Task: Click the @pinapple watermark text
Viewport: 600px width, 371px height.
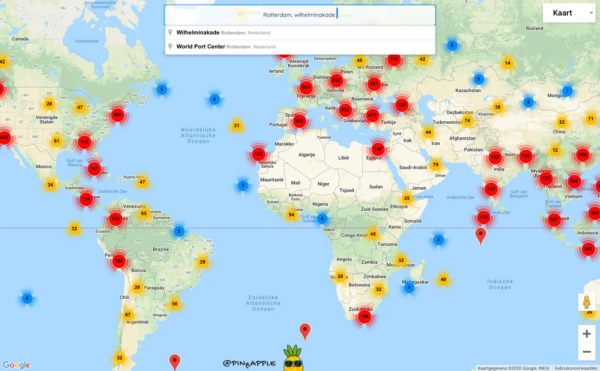Action: click(249, 364)
